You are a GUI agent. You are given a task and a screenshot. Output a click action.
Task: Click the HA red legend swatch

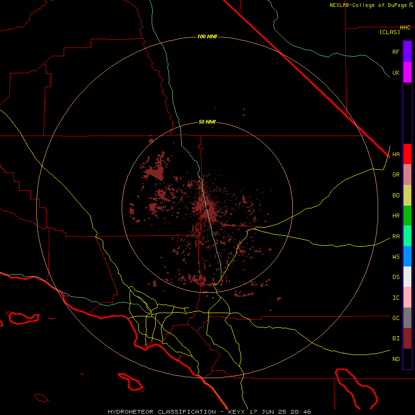tap(407, 154)
